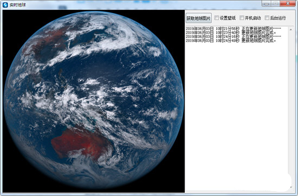Close the 实时地球 window
The height and width of the screenshot is (196, 298).
click(x=288, y=4)
